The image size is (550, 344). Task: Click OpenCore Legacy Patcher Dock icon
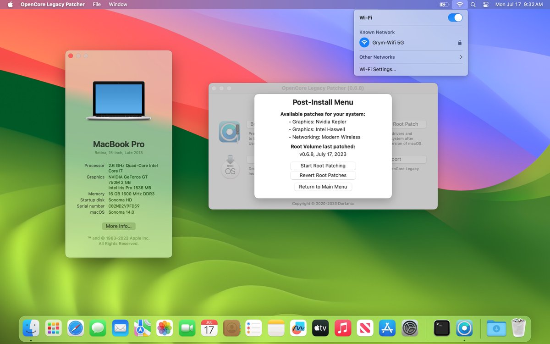click(x=464, y=328)
